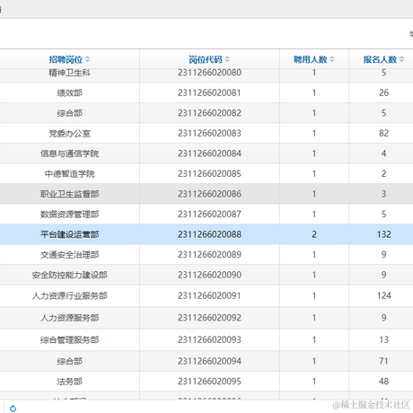
Task: Click job code 2311266020081
Action: pyautogui.click(x=209, y=92)
